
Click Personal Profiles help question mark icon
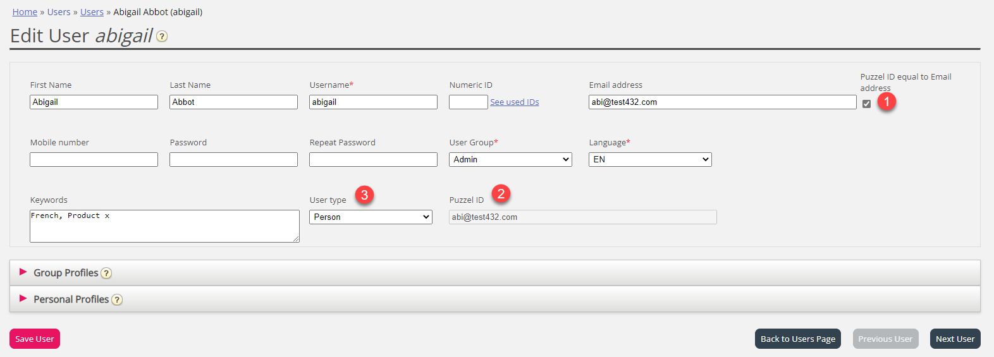[x=117, y=300]
